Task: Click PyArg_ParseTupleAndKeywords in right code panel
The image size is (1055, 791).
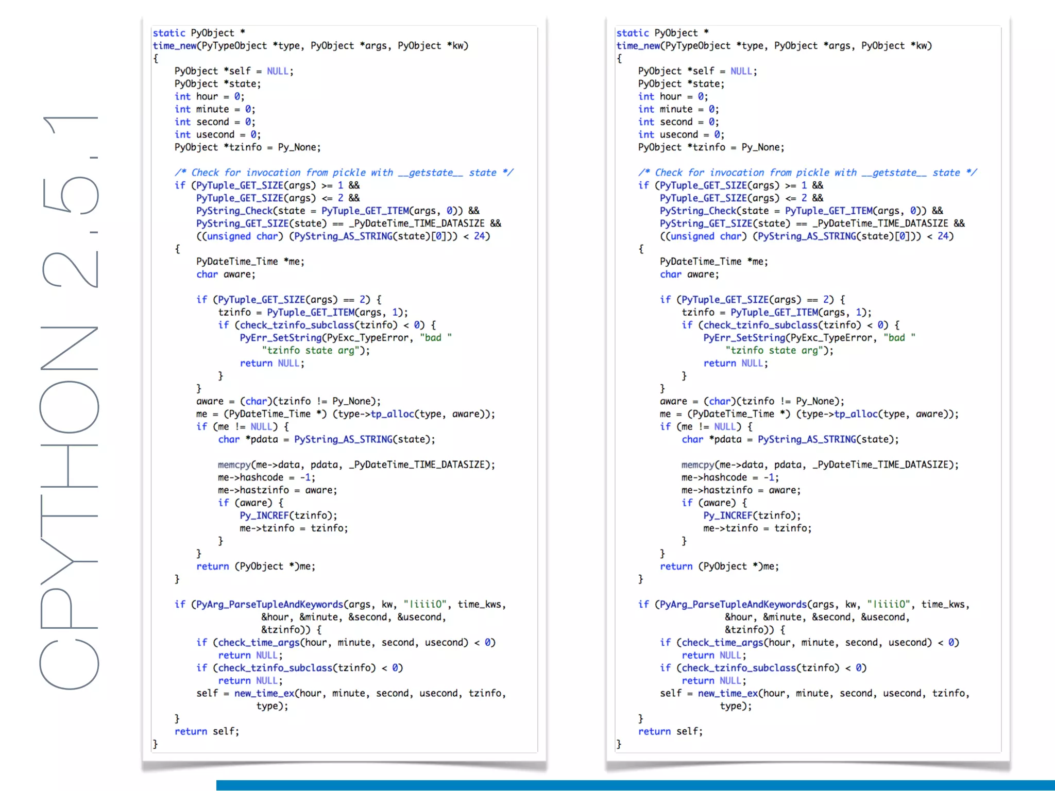Action: (733, 605)
